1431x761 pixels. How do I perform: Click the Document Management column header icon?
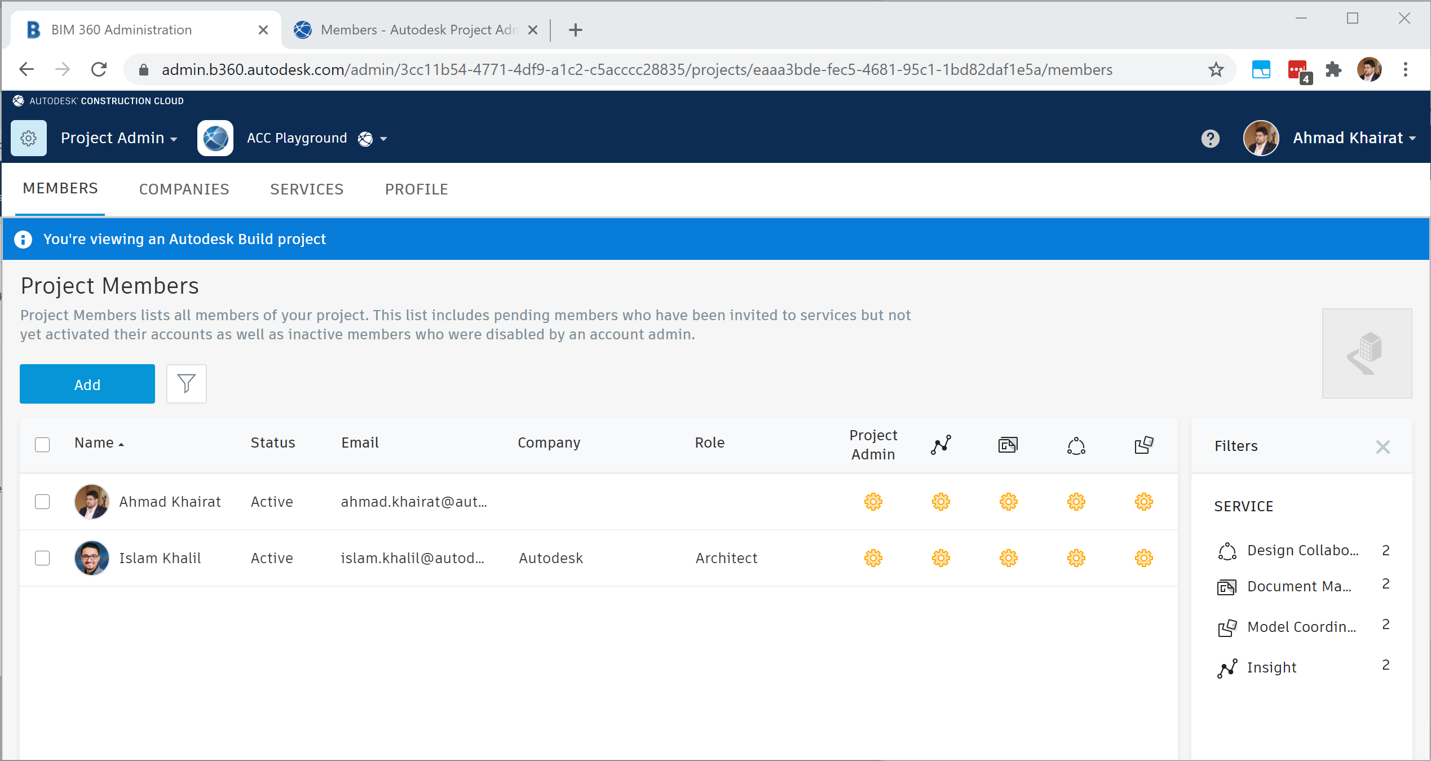click(1008, 445)
